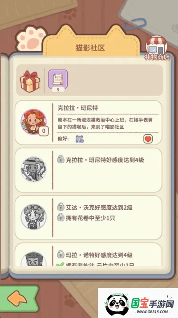Tap the level 0 badge on 克拉拉's avatar

44,131
